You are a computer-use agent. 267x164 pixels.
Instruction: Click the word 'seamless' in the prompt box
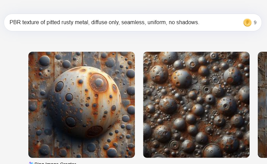[133, 22]
